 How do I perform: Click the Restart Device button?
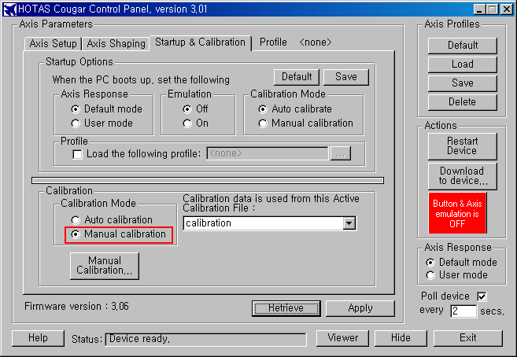pos(462,146)
